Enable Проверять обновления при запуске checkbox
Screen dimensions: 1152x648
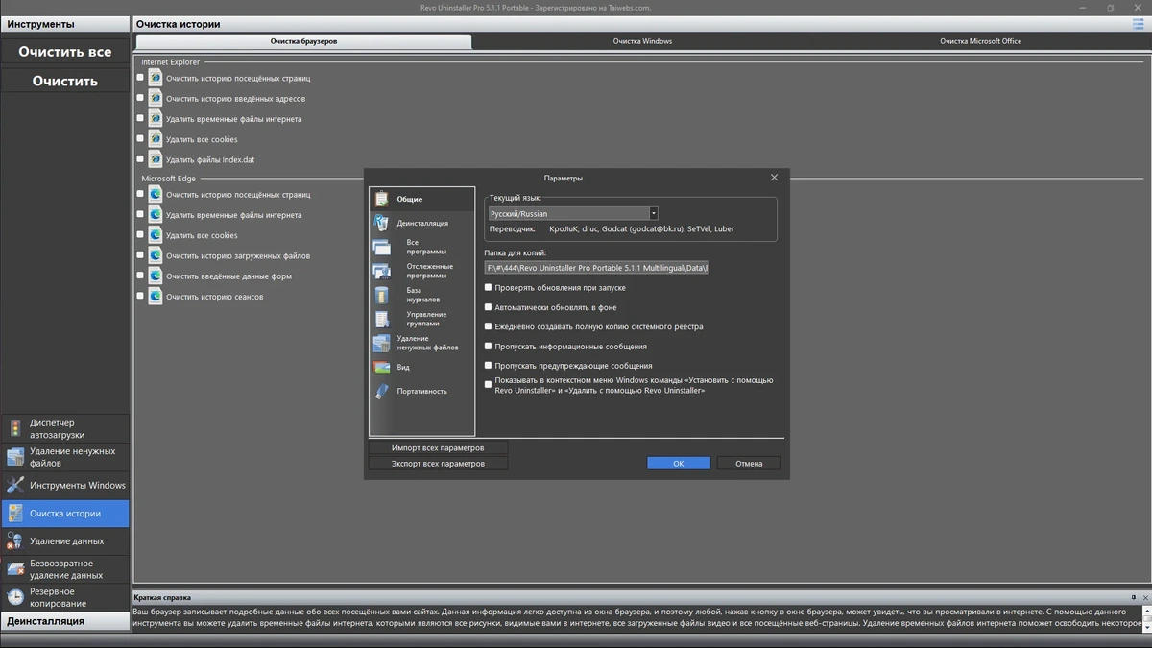[489, 287]
